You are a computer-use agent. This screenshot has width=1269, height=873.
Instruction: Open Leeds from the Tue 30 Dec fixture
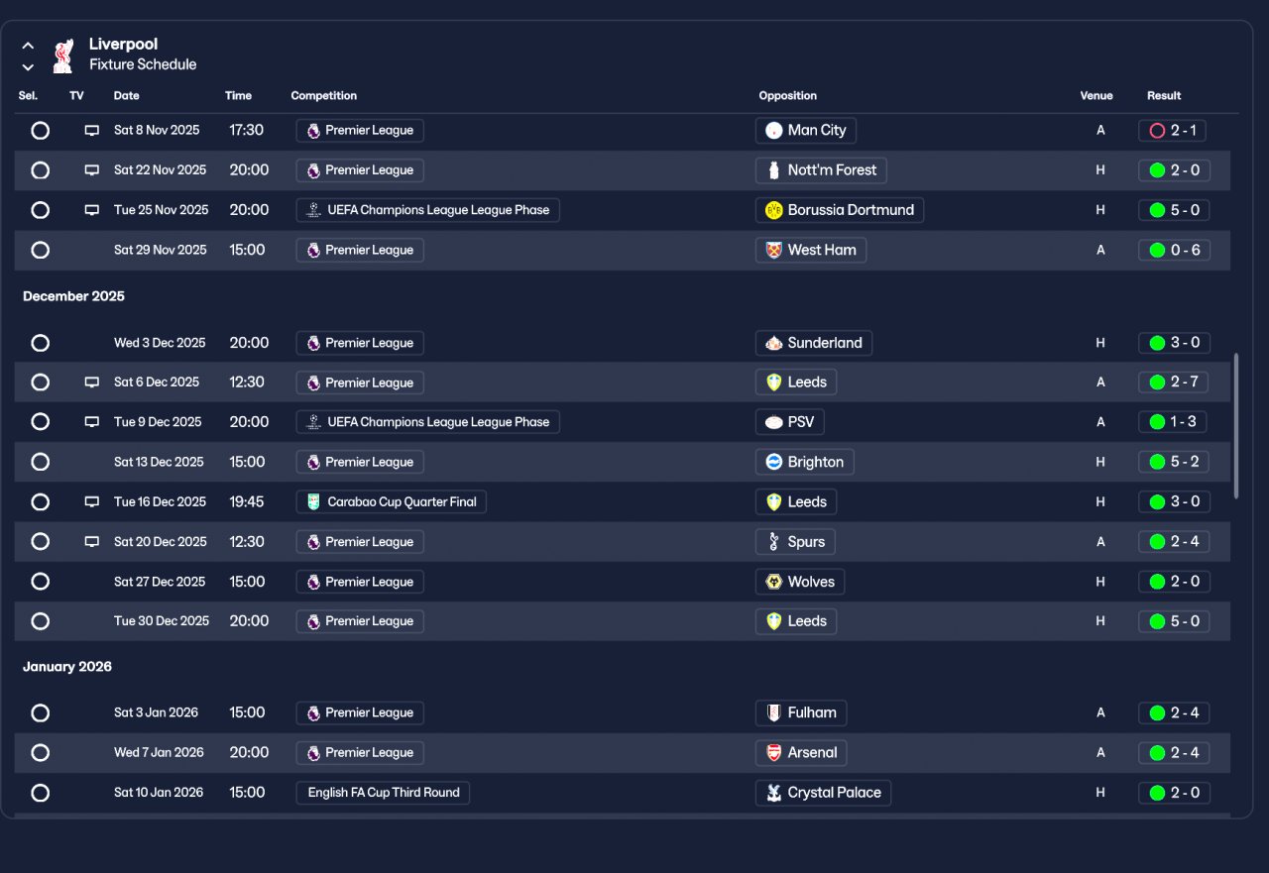[x=796, y=621]
